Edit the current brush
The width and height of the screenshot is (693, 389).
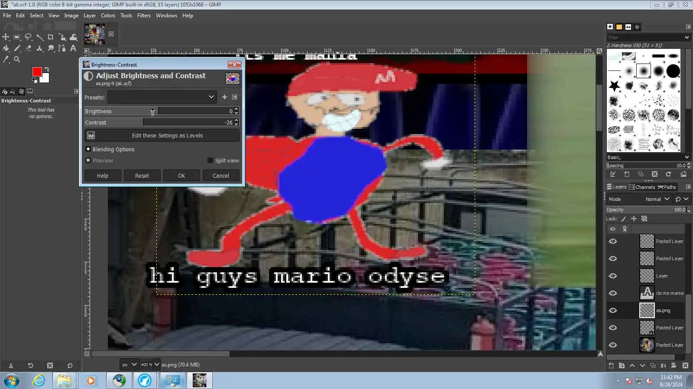pyautogui.click(x=613, y=174)
